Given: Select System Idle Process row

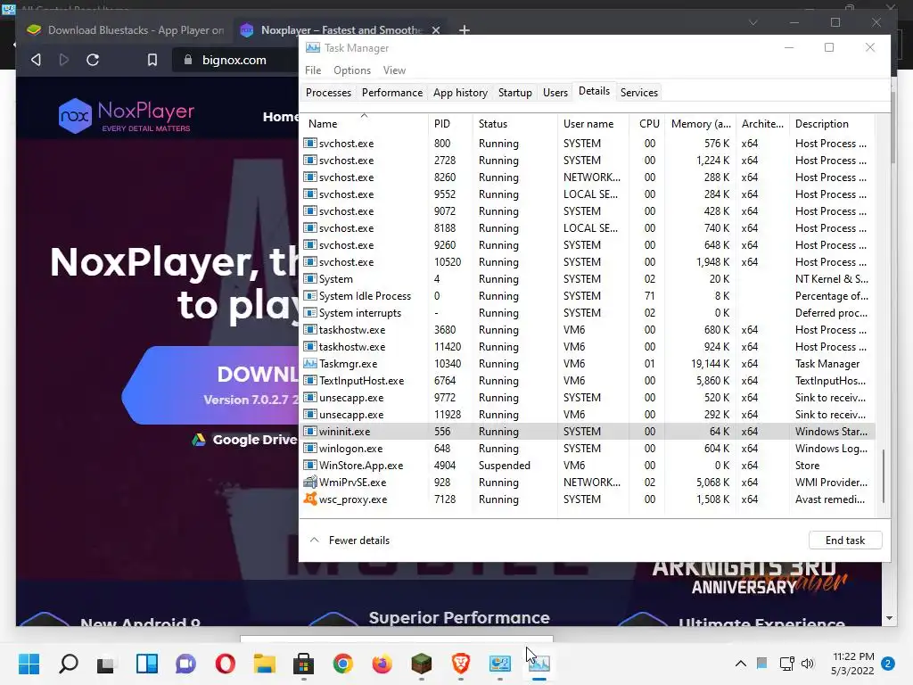Looking at the screenshot, I should 588,296.
